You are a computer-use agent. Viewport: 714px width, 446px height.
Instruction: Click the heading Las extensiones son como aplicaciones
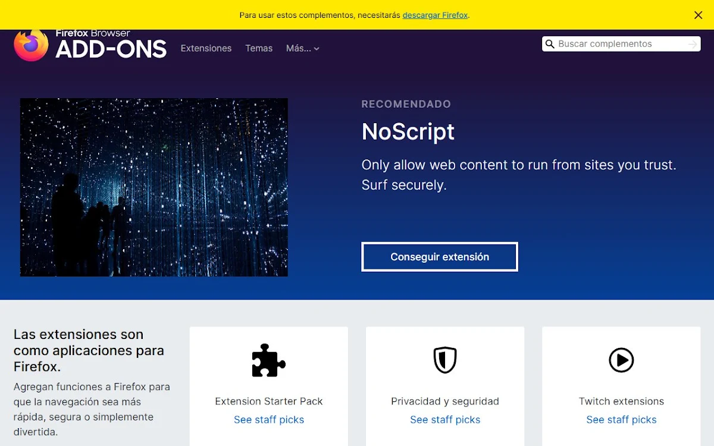pyautogui.click(x=89, y=350)
